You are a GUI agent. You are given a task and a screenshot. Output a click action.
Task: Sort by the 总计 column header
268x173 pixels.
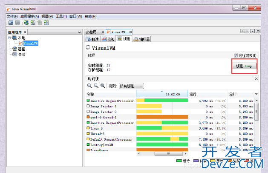coord(241,94)
